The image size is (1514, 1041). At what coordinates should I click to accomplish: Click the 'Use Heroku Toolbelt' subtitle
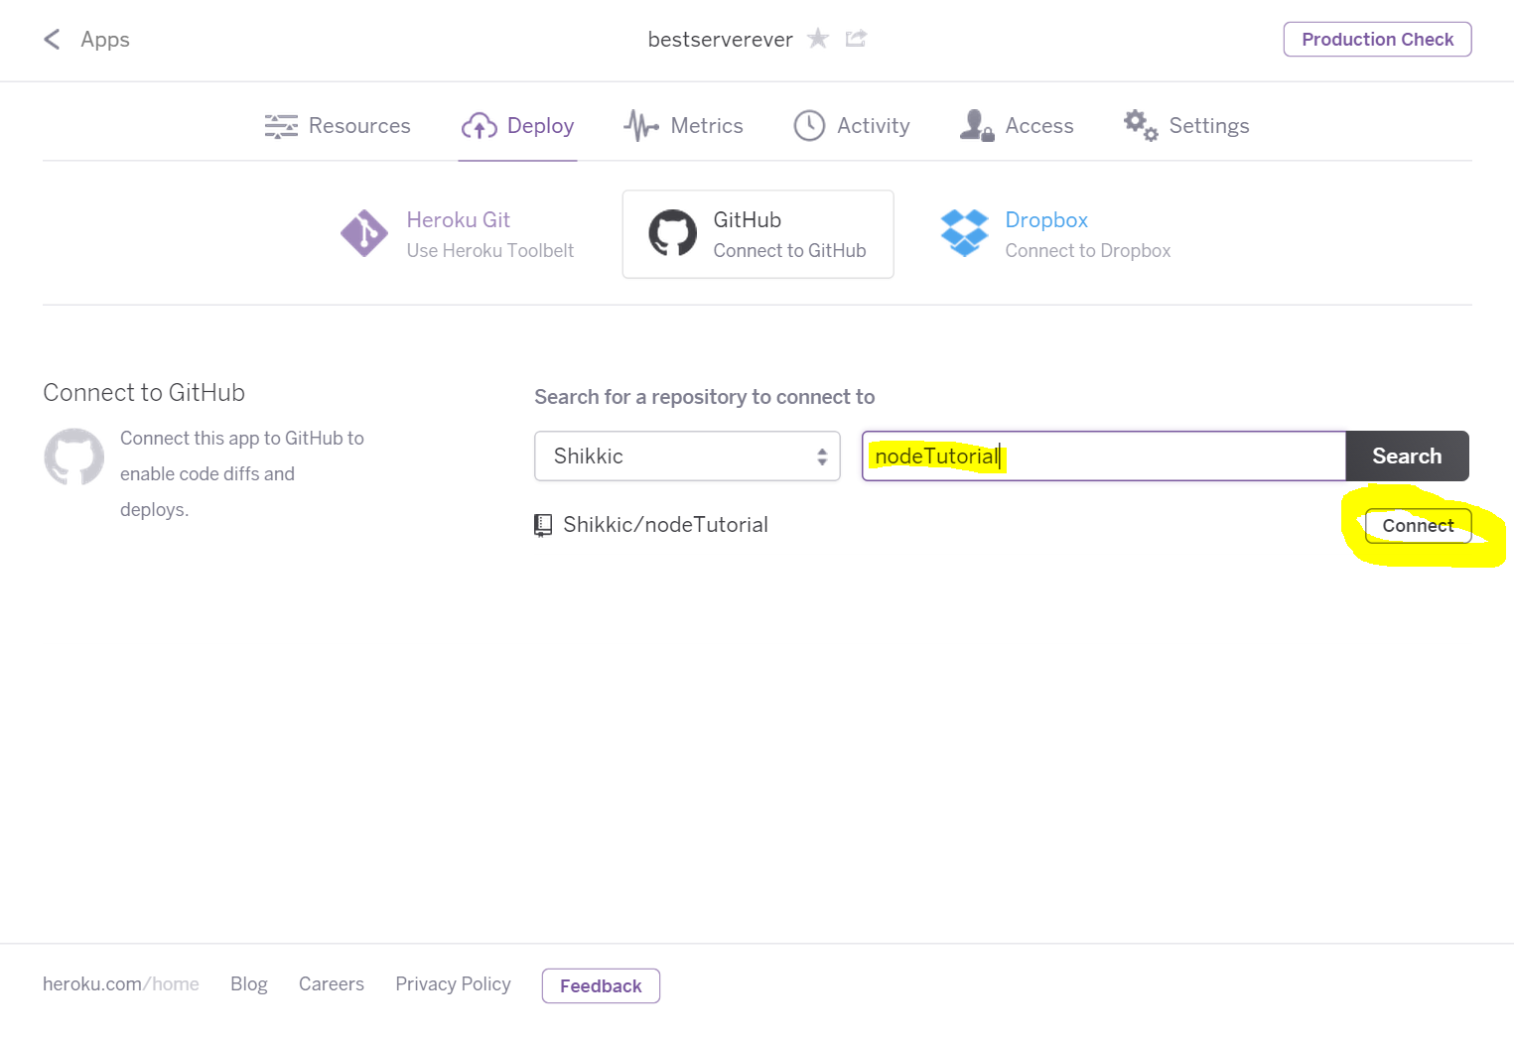490,251
